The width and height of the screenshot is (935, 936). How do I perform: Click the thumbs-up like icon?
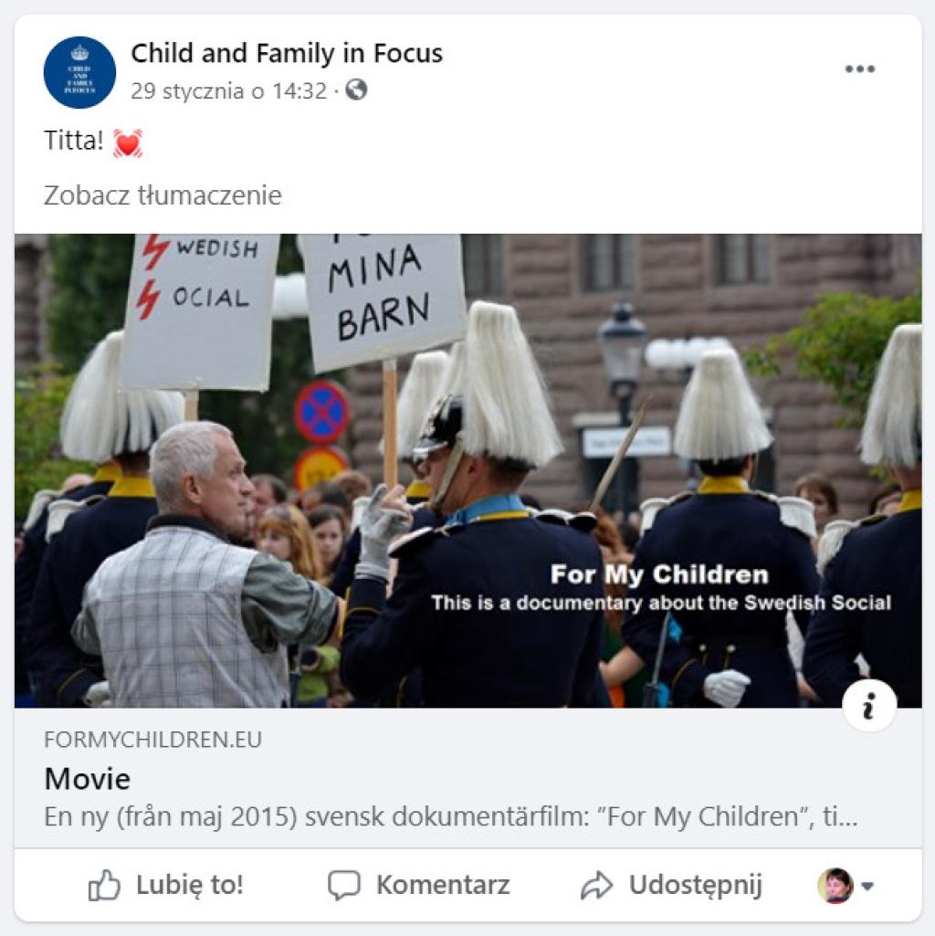pos(104,885)
